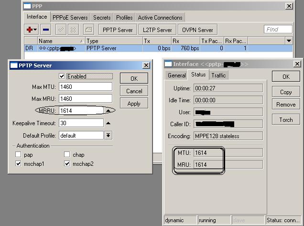Select the Interface tab in PPP window
The width and height of the screenshot is (304, 226).
coord(37,17)
